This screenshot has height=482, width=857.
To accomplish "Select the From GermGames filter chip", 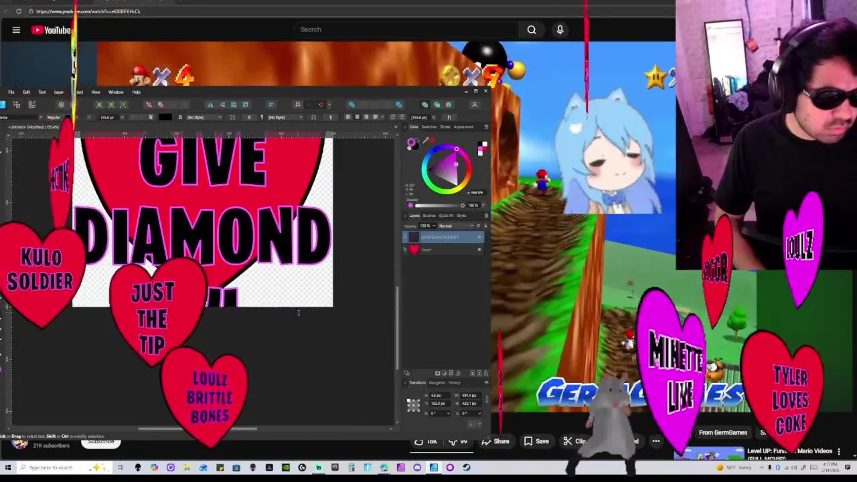I will [x=722, y=432].
